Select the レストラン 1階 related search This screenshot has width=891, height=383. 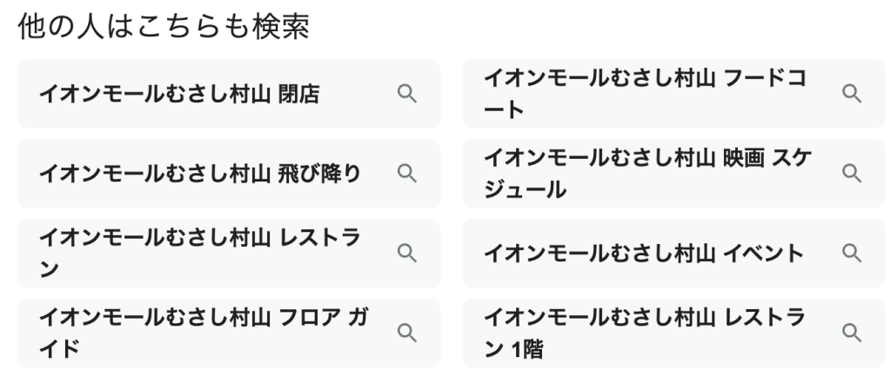(x=644, y=333)
